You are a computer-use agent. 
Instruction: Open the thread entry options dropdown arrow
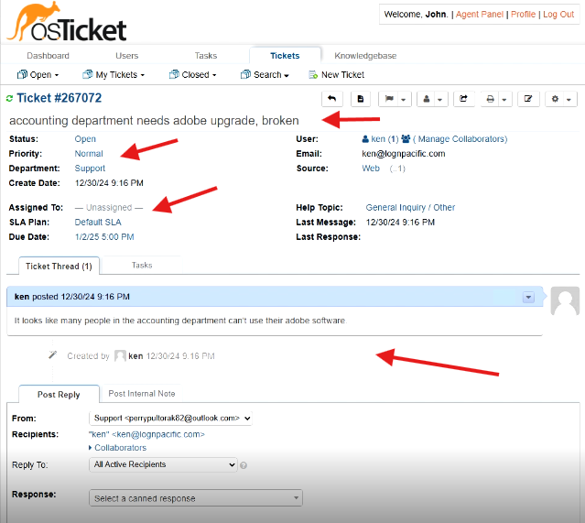pos(528,297)
